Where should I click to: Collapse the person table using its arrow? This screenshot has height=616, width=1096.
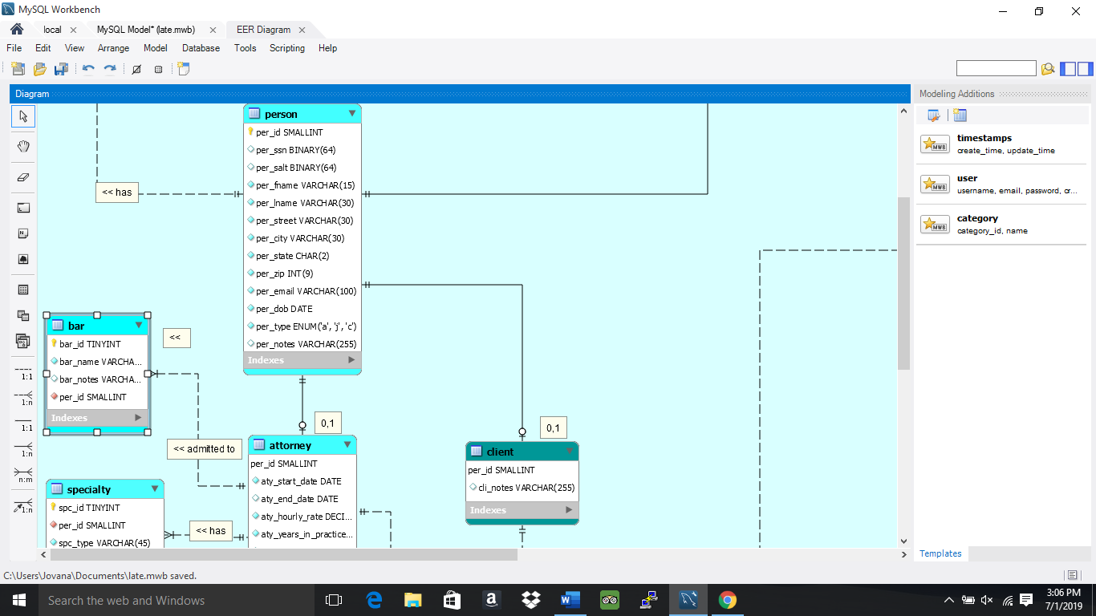point(351,114)
